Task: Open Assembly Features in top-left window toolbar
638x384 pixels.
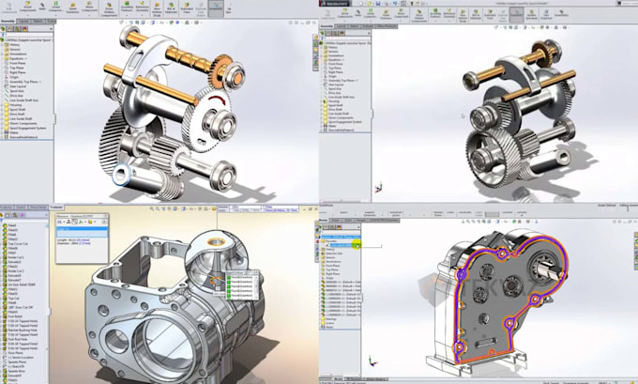Action: coord(127,7)
